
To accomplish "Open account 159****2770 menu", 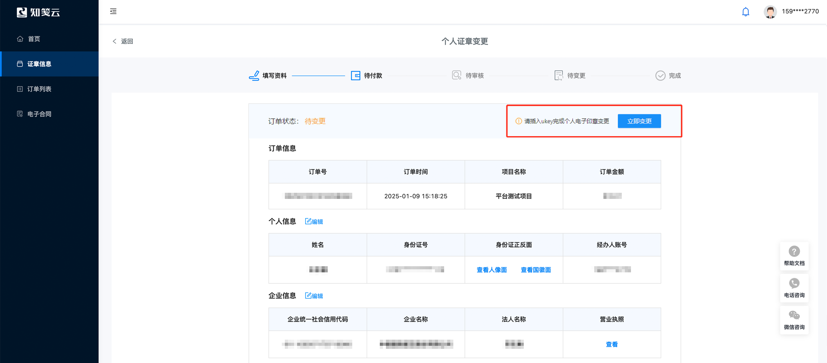I will point(800,11).
